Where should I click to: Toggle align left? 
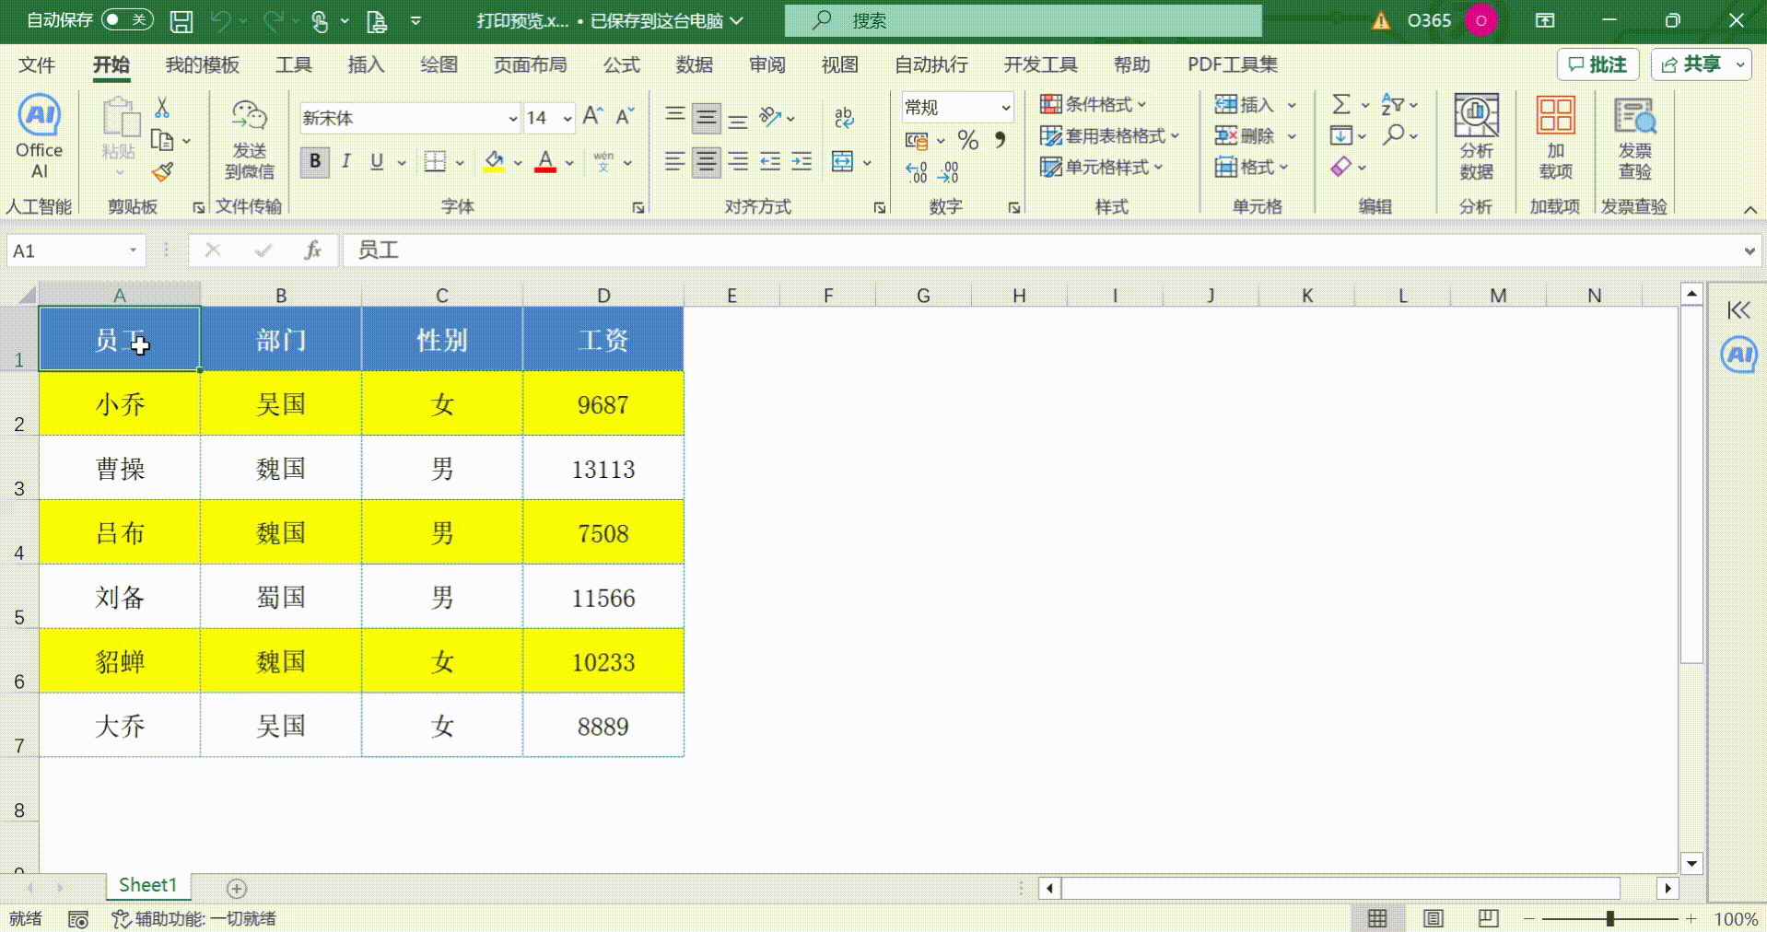(x=675, y=162)
